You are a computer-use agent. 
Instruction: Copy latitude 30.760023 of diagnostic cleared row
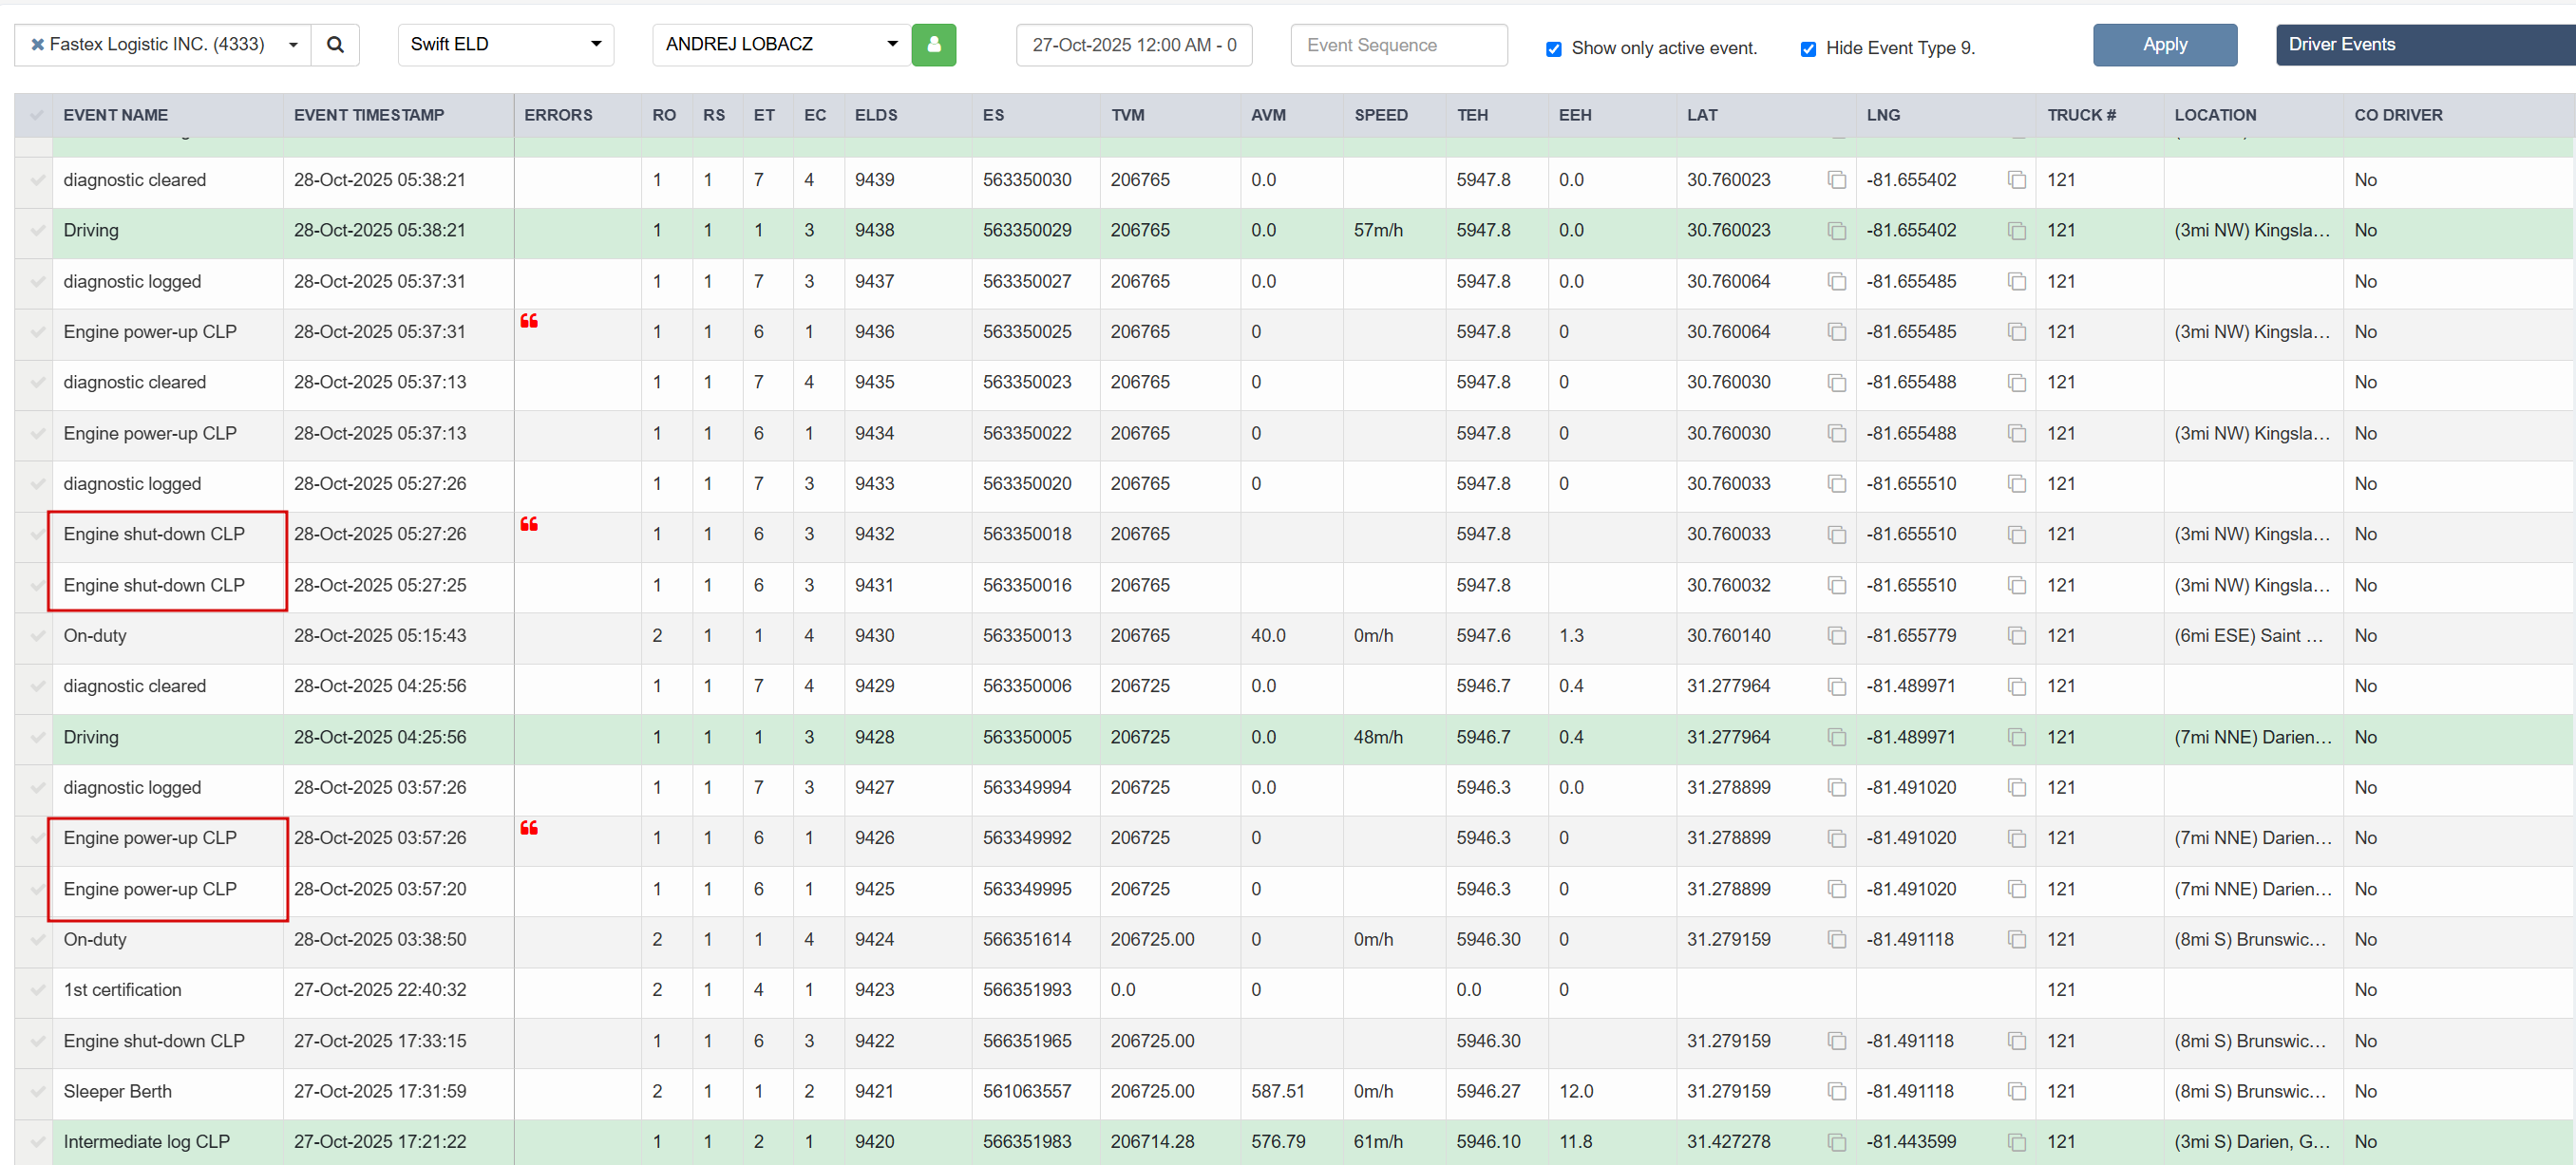pos(1836,180)
